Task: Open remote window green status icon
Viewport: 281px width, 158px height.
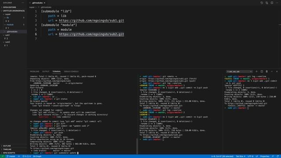Action: (2, 156)
